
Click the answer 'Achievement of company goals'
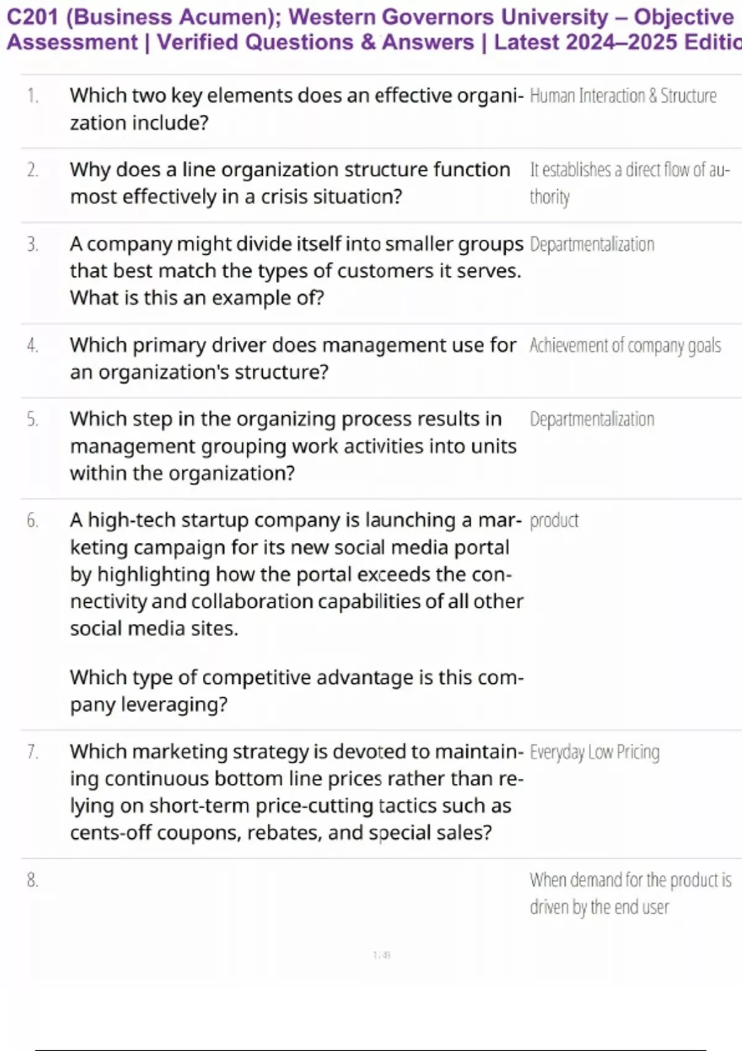point(625,345)
